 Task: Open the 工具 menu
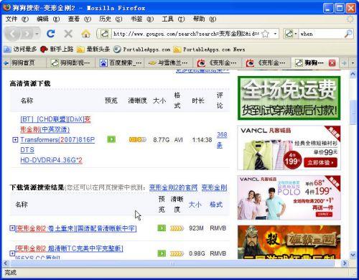coord(173,19)
